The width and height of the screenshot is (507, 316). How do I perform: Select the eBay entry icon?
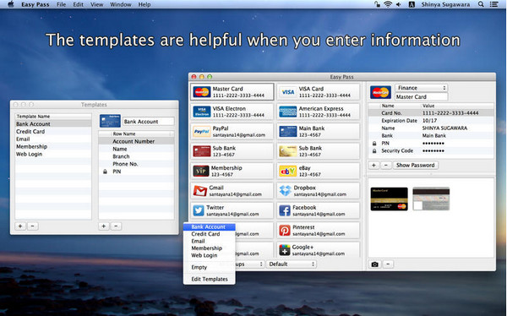[x=287, y=172]
